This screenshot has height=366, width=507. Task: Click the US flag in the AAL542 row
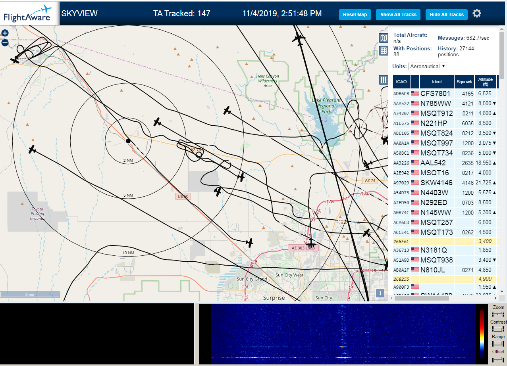pos(415,163)
